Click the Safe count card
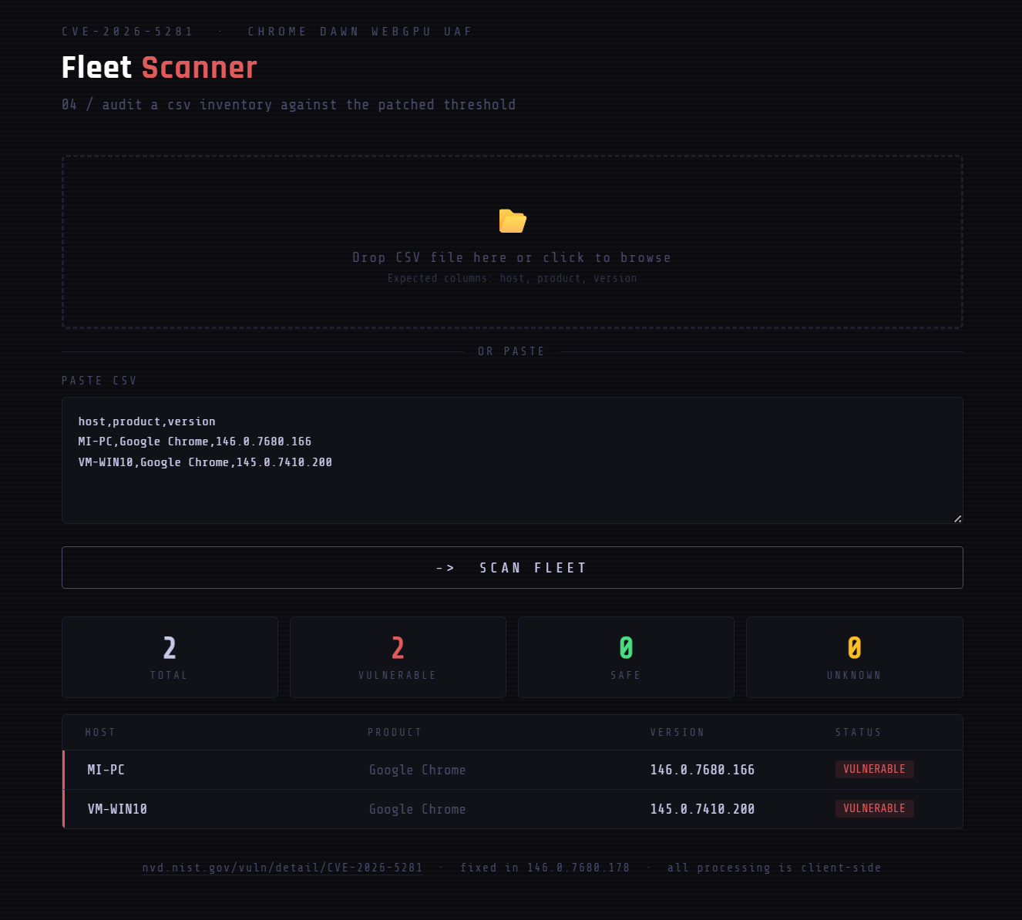This screenshot has width=1022, height=920. tap(626, 657)
